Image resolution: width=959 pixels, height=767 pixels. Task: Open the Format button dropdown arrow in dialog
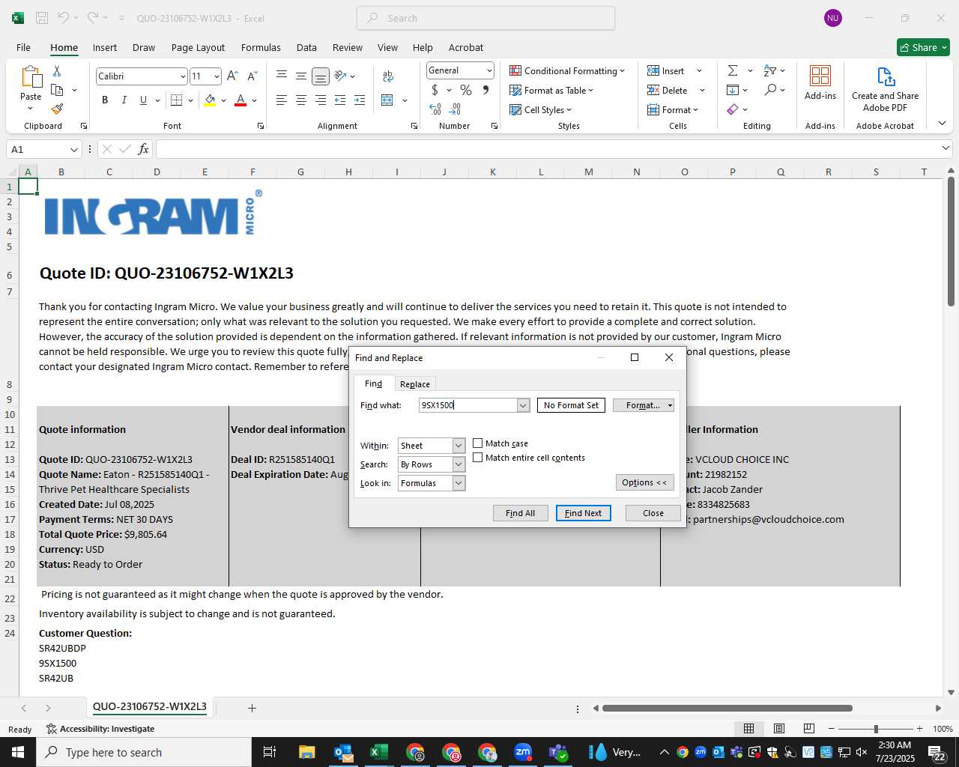point(670,405)
